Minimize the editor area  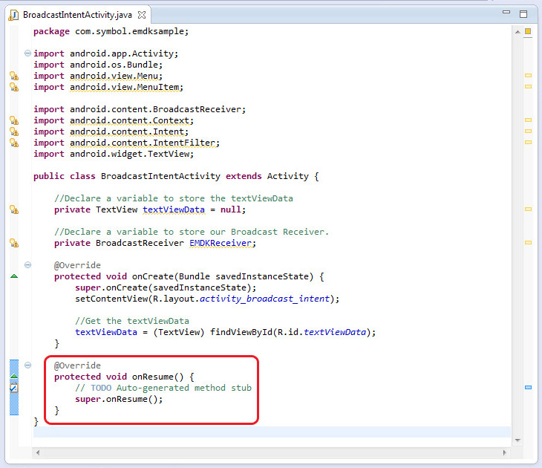point(506,13)
